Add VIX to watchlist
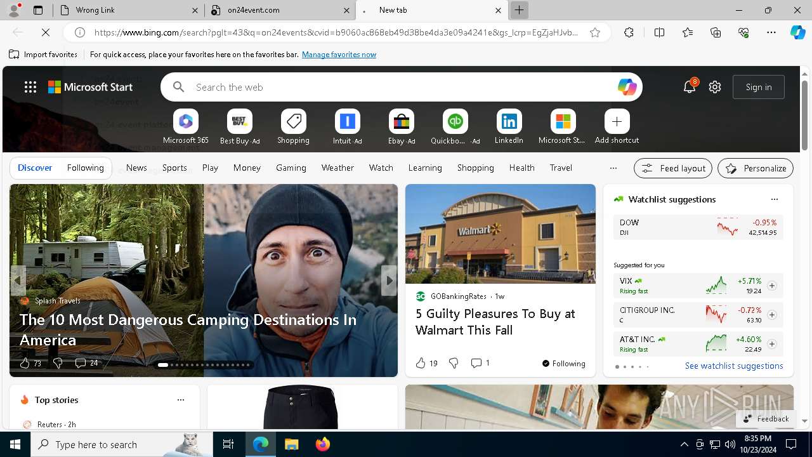The height and width of the screenshot is (457, 812). coord(771,286)
